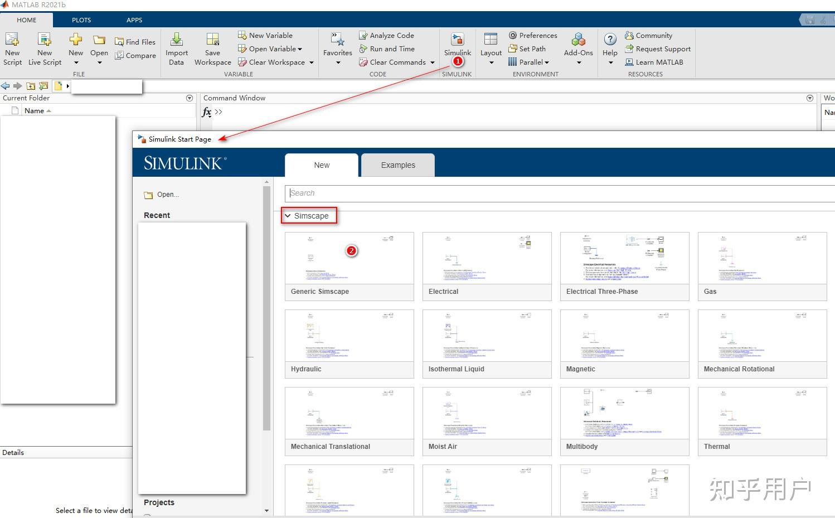Open the Layout options icon
Screen dimensions: 835x518
(491, 39)
